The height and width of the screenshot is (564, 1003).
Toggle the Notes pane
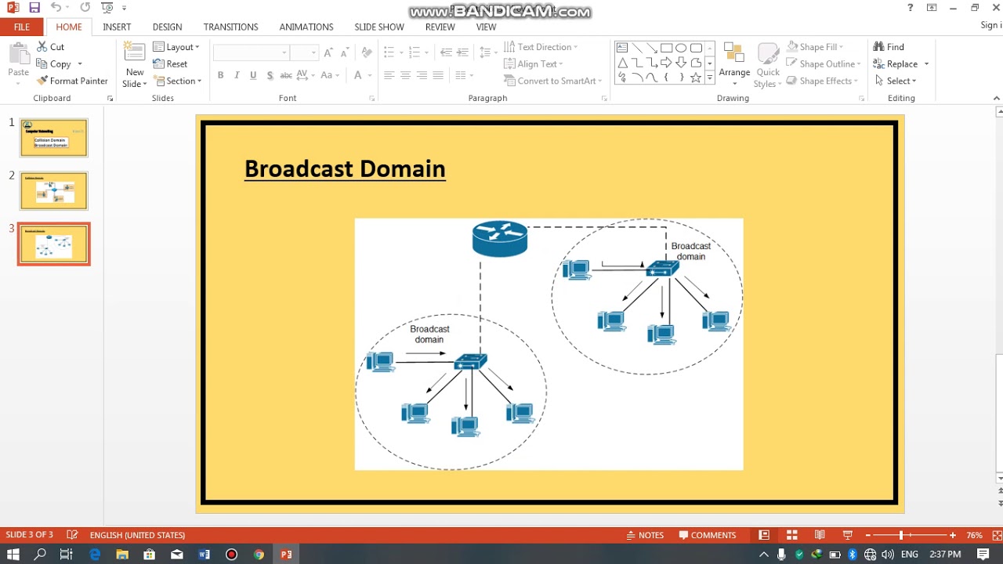pyautogui.click(x=645, y=535)
